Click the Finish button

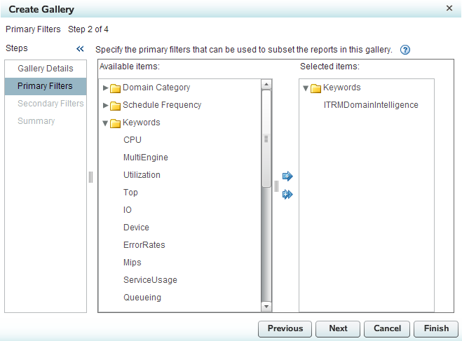click(x=436, y=328)
